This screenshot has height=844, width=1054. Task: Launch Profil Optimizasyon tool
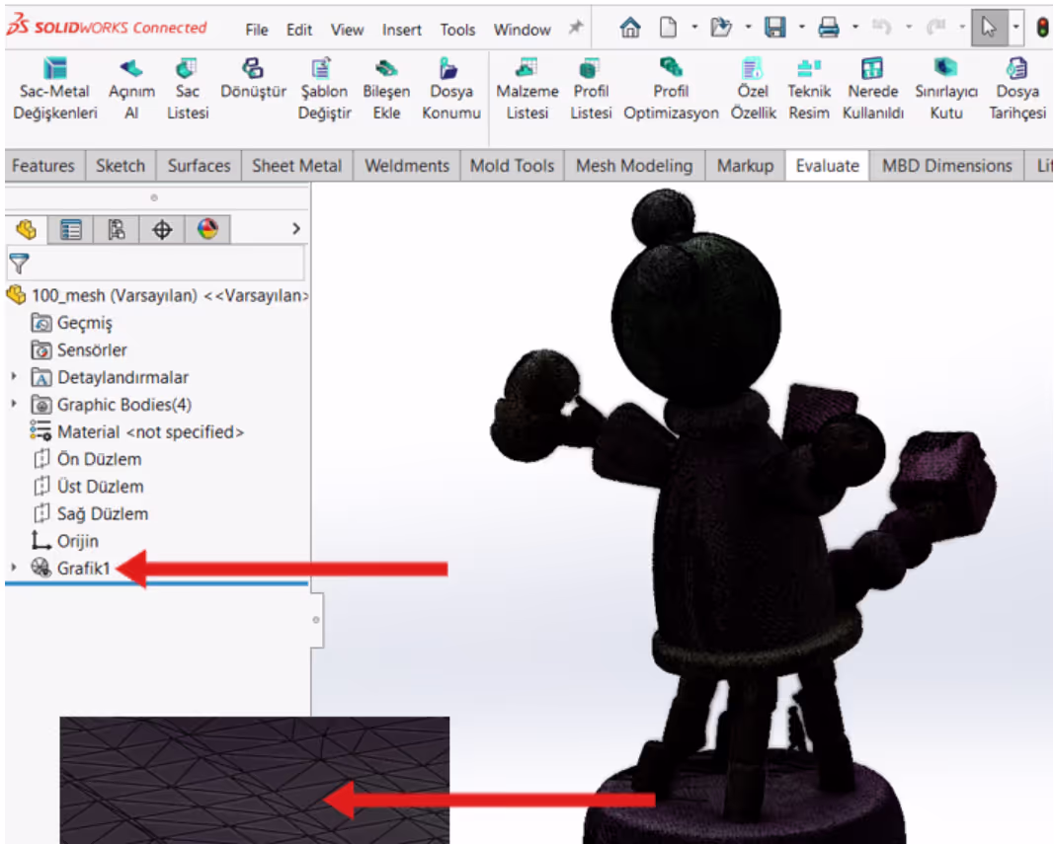[671, 89]
